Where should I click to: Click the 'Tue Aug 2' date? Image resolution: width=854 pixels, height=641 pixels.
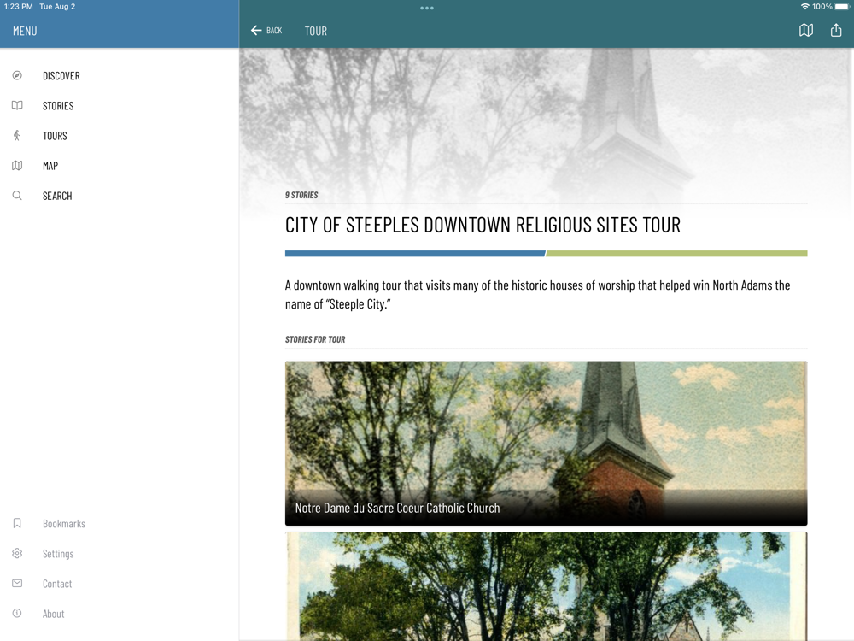[57, 7]
